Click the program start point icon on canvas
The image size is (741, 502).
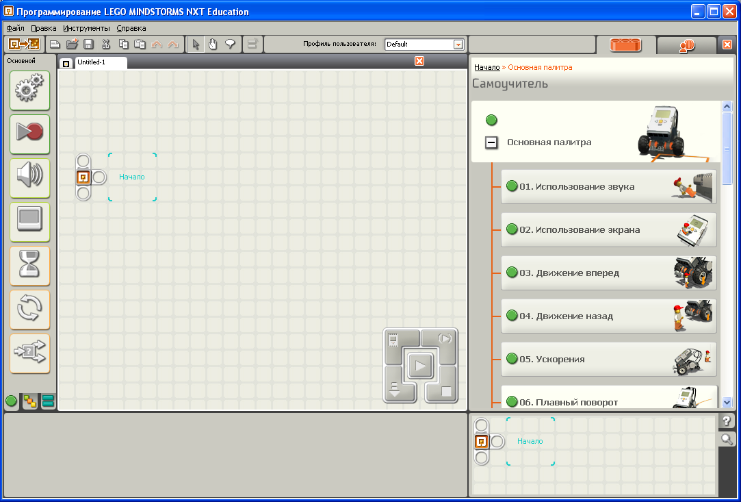coord(83,177)
